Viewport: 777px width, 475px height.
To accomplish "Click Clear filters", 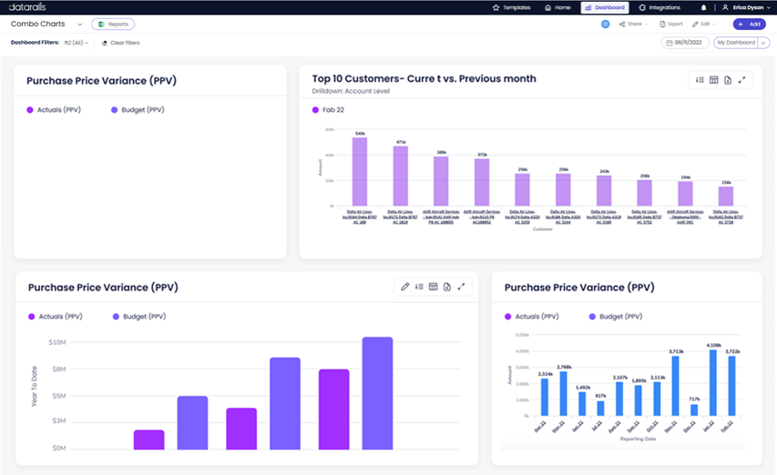I will [119, 43].
